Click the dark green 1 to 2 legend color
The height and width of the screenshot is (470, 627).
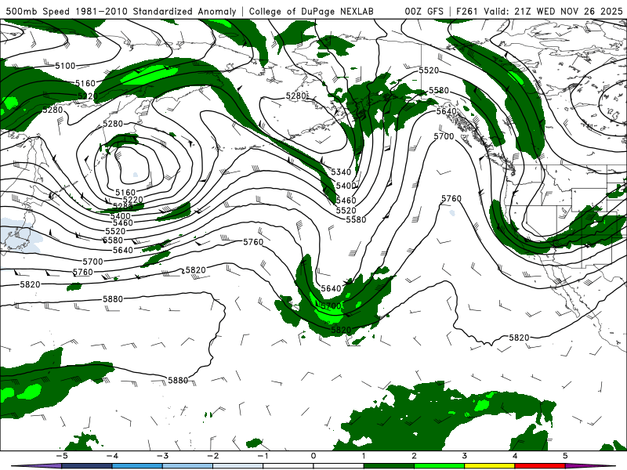pos(389,466)
